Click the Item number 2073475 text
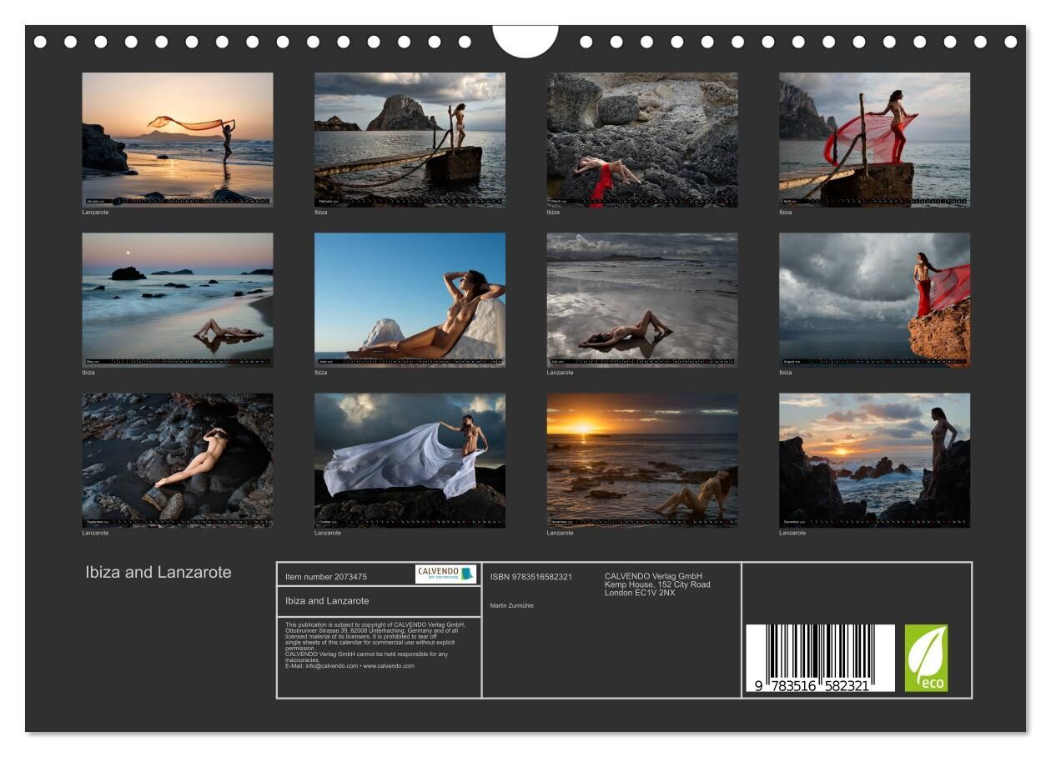This screenshot has width=1051, height=757. point(326,577)
